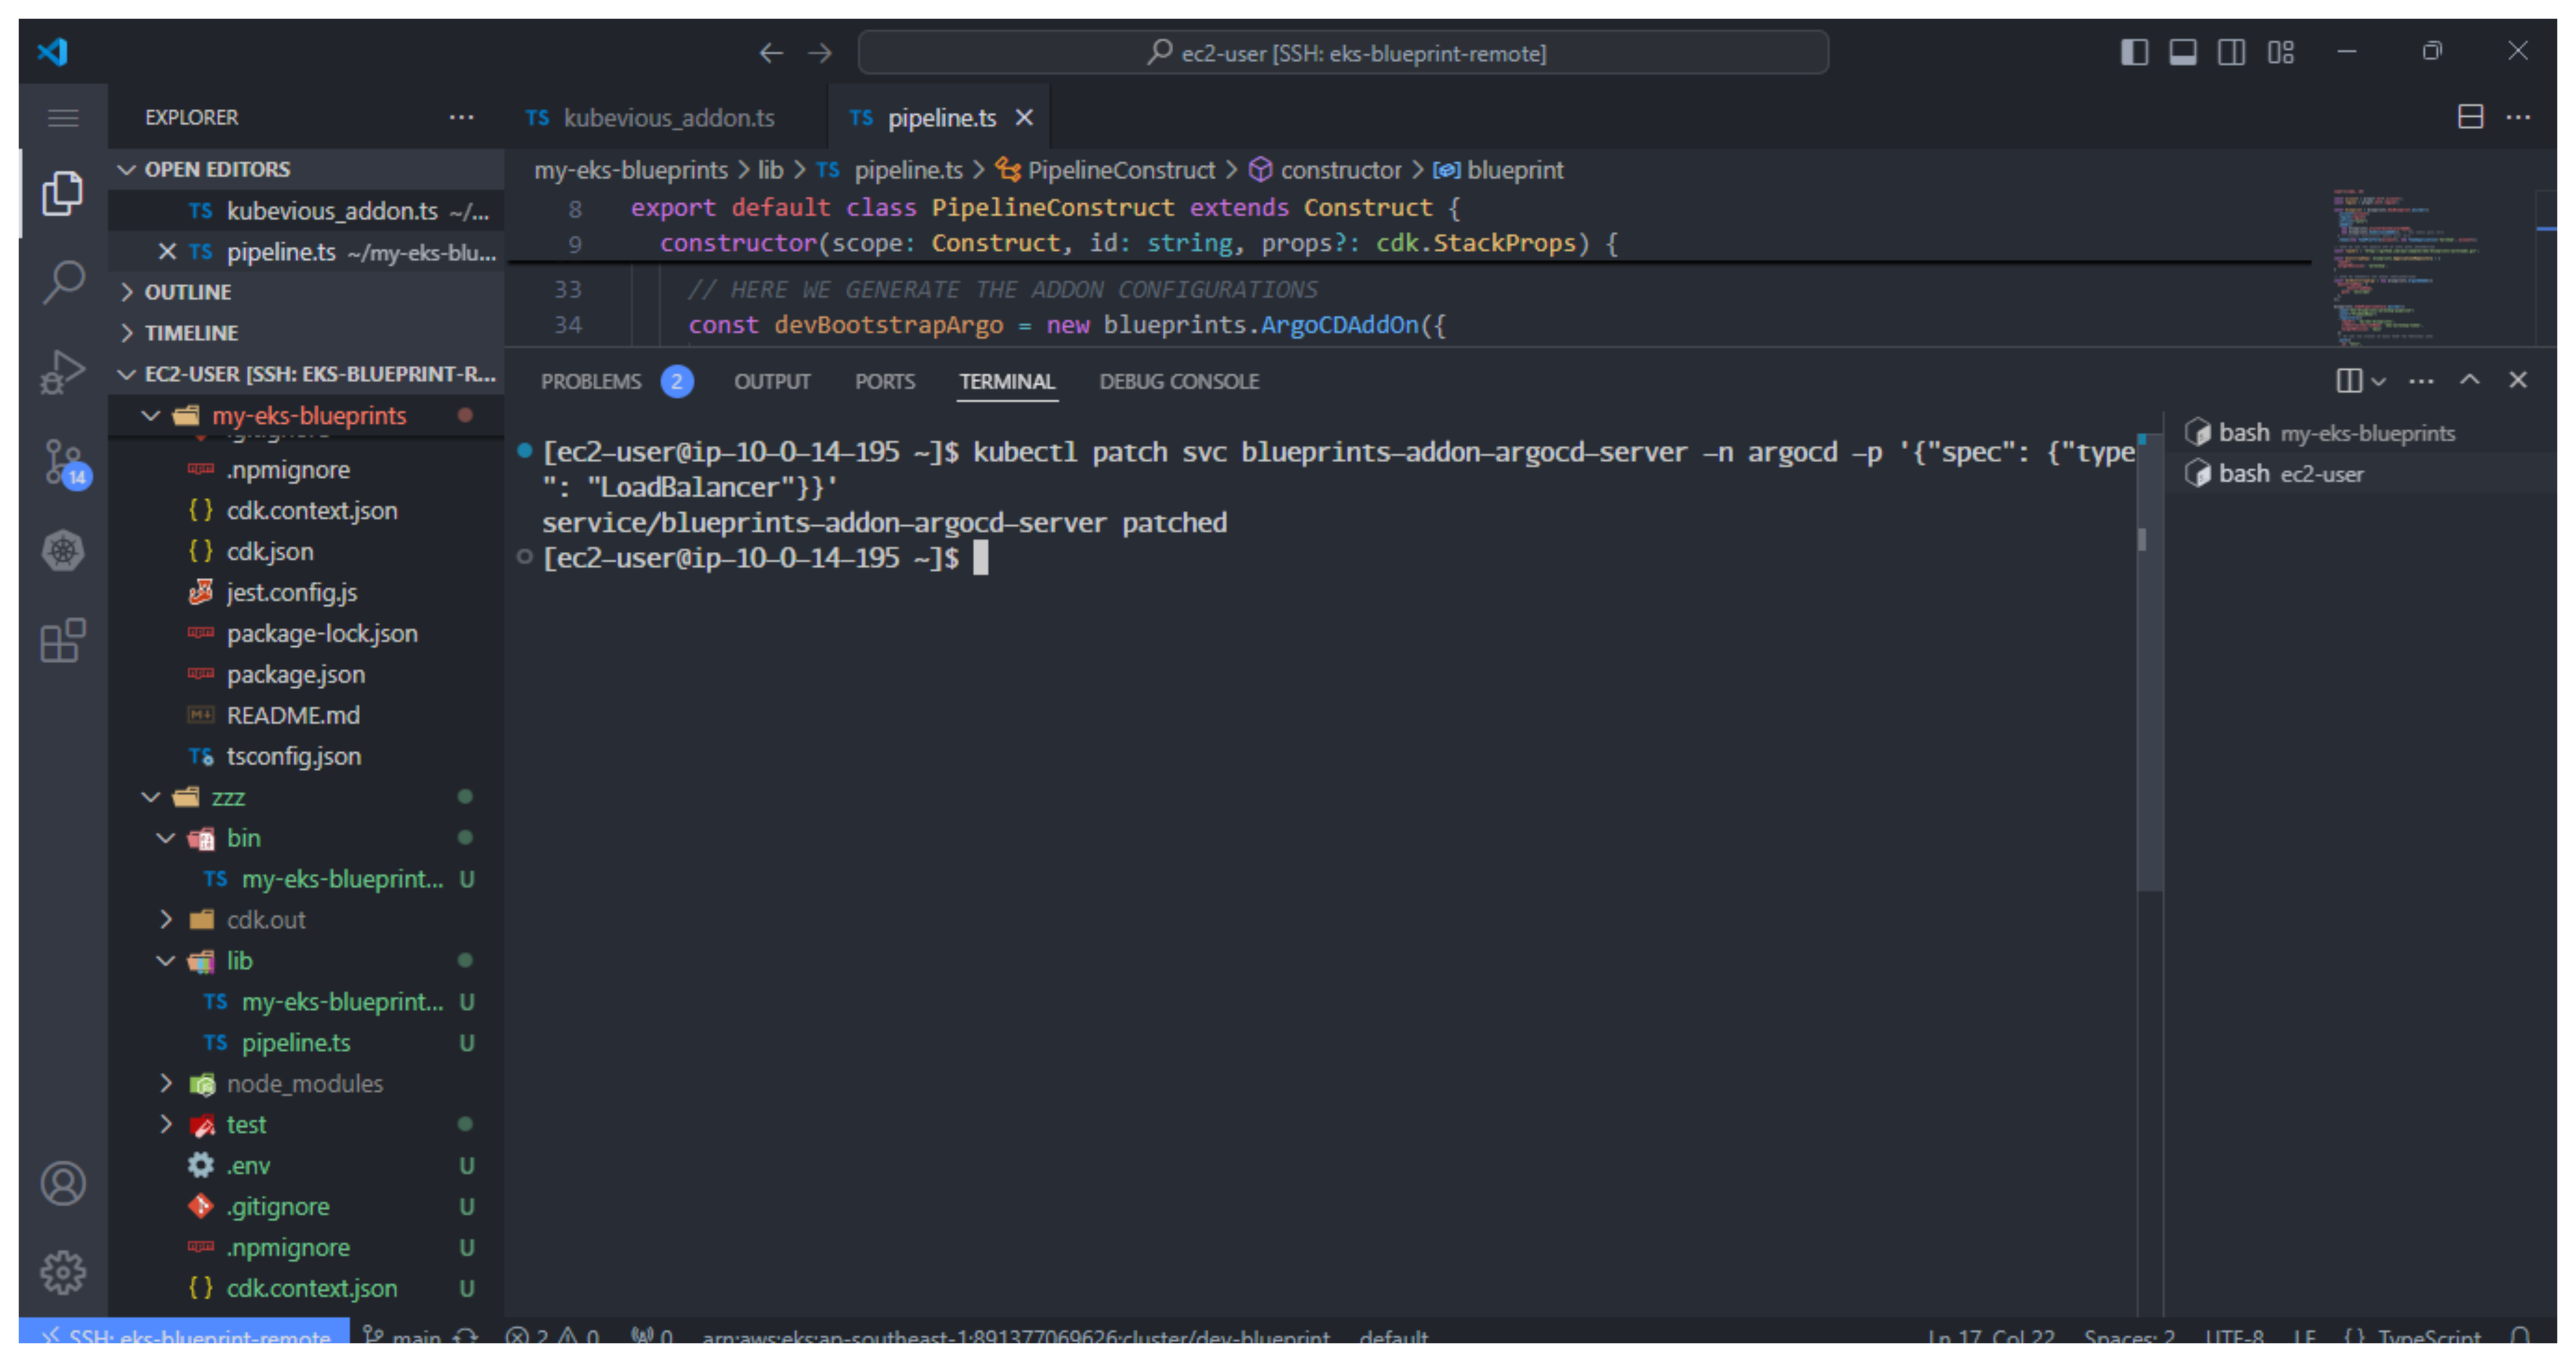Toggle the bottom panel layout button
This screenshot has height=1362, width=2576.
click(x=2182, y=52)
